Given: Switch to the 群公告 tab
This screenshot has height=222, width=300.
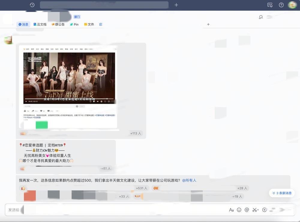Looking at the screenshot, I should tap(58, 25).
